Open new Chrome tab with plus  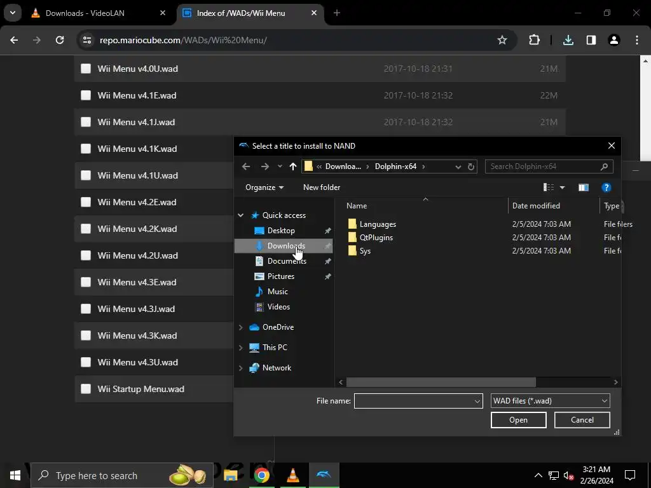[337, 13]
